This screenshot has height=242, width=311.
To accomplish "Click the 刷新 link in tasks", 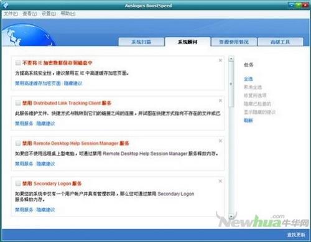I will pos(248,120).
